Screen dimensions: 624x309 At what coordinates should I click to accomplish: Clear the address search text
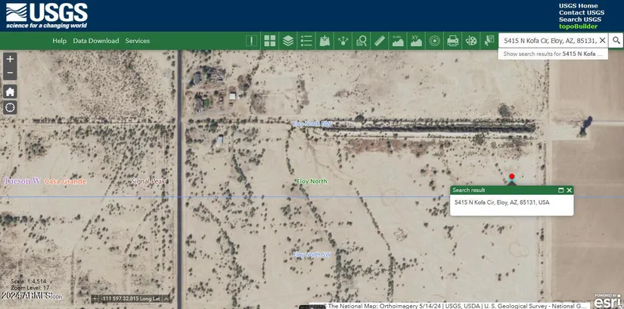pyautogui.click(x=602, y=41)
